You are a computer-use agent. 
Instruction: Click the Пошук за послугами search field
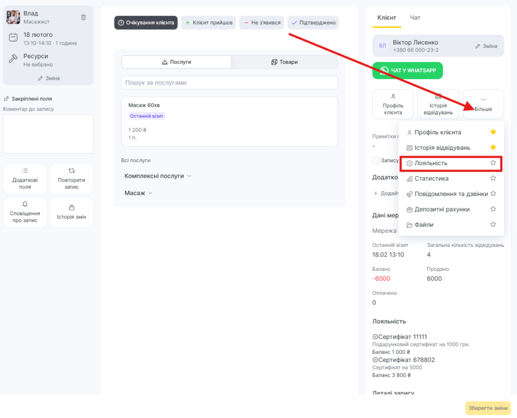tap(229, 82)
